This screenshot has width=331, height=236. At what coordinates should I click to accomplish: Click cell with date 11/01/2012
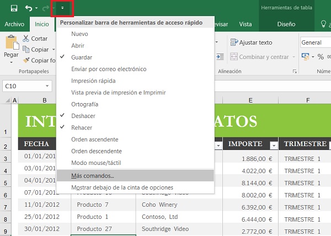[x=44, y=205]
